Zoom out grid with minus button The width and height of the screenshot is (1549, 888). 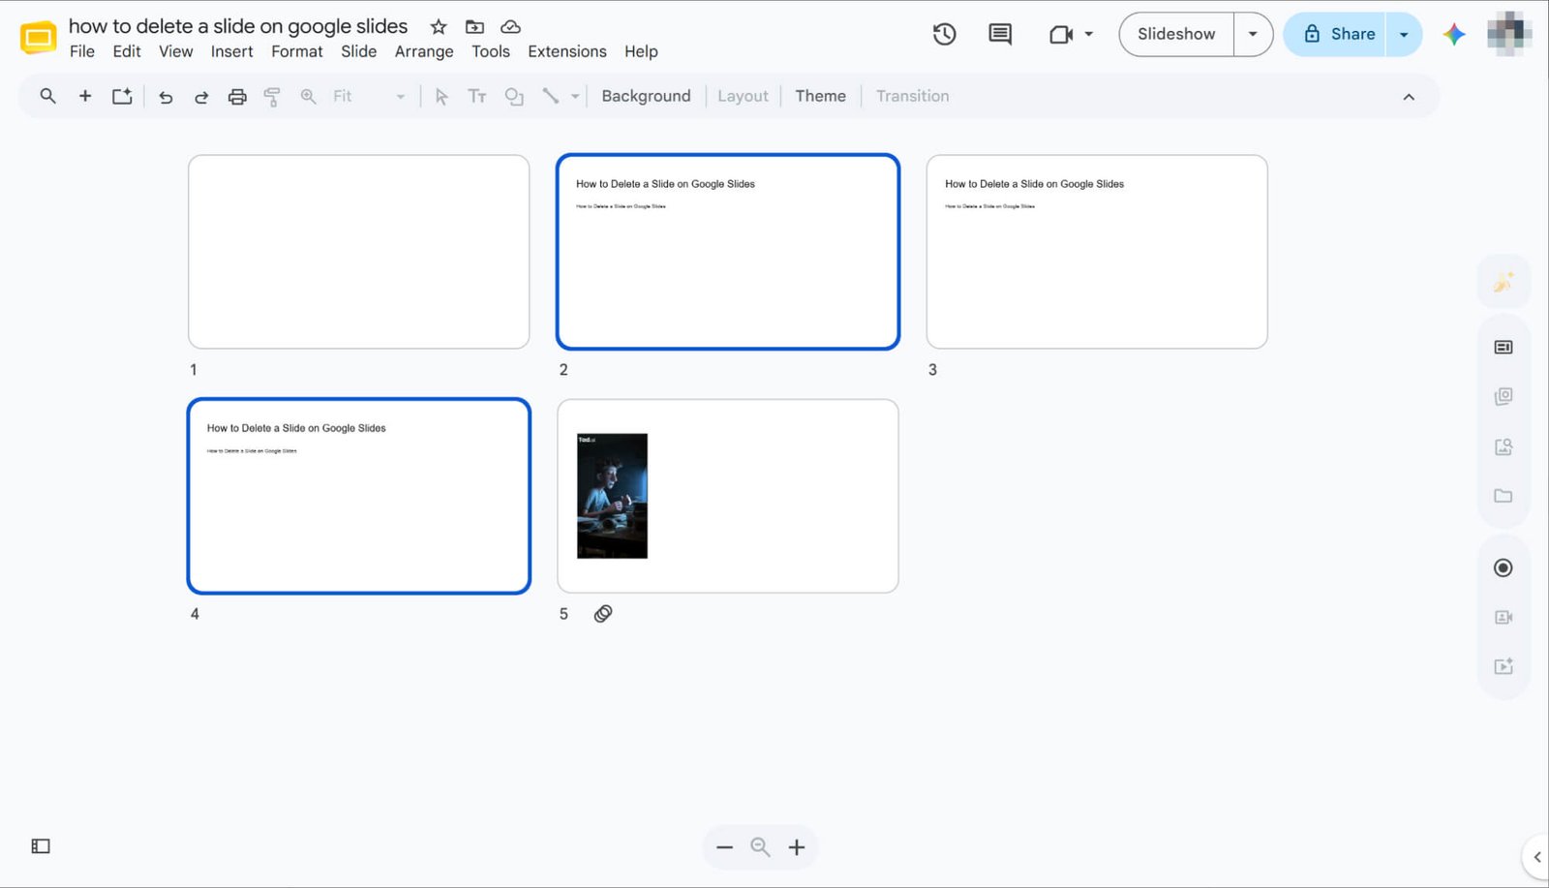[x=724, y=847]
